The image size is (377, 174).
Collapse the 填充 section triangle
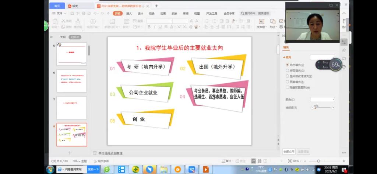(x=284, y=58)
